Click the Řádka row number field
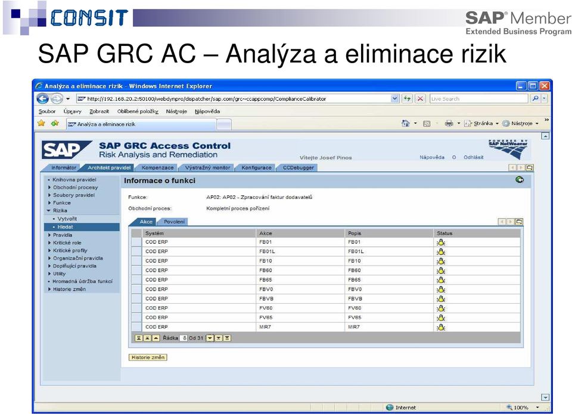 point(184,338)
